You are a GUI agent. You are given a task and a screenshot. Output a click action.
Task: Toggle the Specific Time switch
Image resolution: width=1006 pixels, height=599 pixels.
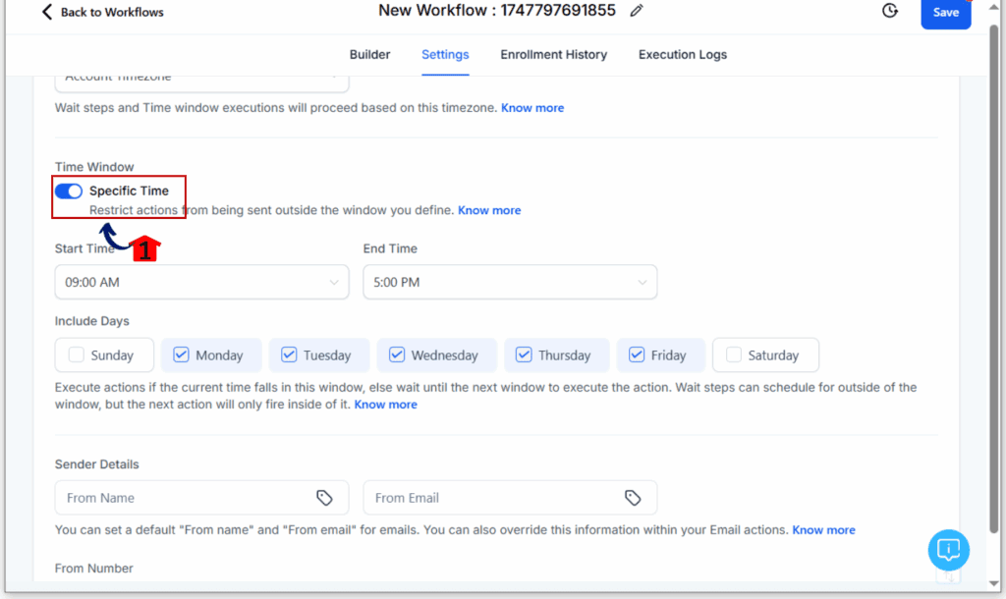(69, 191)
